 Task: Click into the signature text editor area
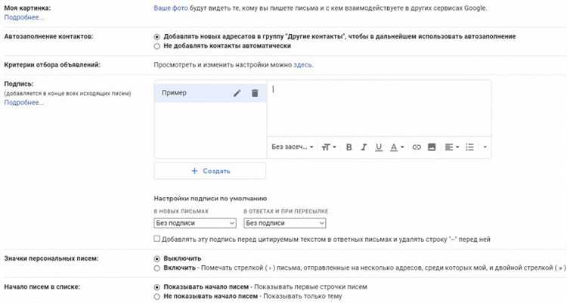pyautogui.click(x=379, y=109)
